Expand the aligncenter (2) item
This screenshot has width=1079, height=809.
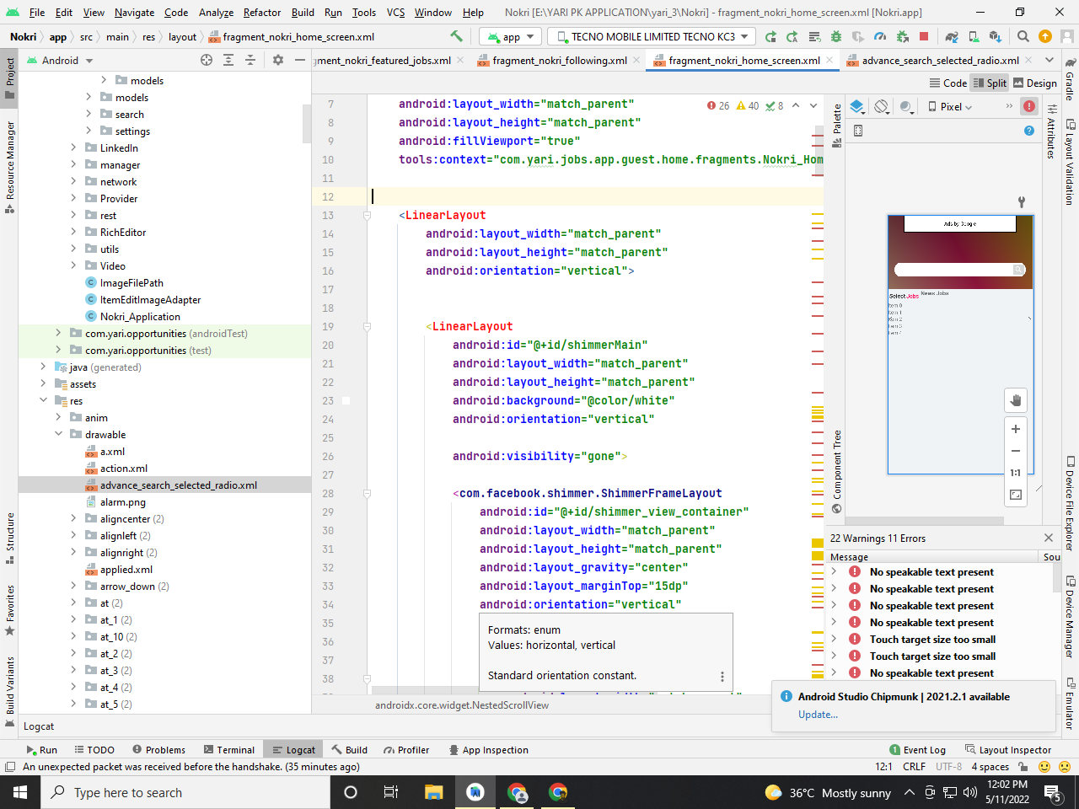pyautogui.click(x=73, y=518)
